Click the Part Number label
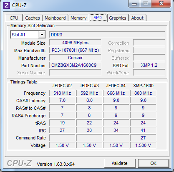This screenshot has height=172, width=174. [x=33, y=66]
